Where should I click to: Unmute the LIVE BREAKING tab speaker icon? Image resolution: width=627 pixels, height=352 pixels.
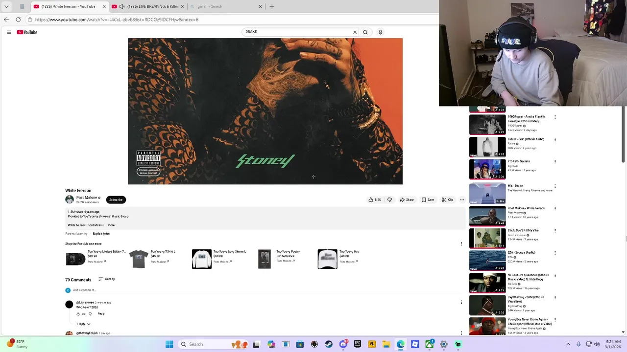click(x=122, y=6)
